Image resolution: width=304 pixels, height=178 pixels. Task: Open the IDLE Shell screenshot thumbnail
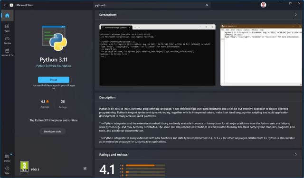[x=261, y=55]
